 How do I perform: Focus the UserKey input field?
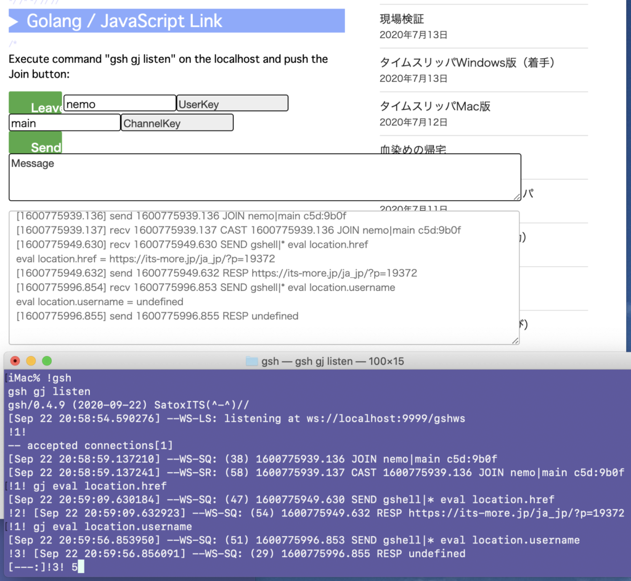(232, 104)
